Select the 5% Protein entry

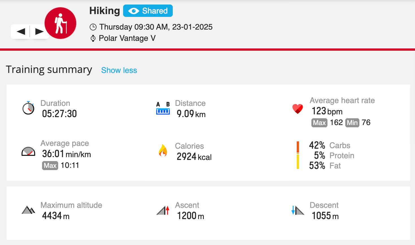pos(334,155)
